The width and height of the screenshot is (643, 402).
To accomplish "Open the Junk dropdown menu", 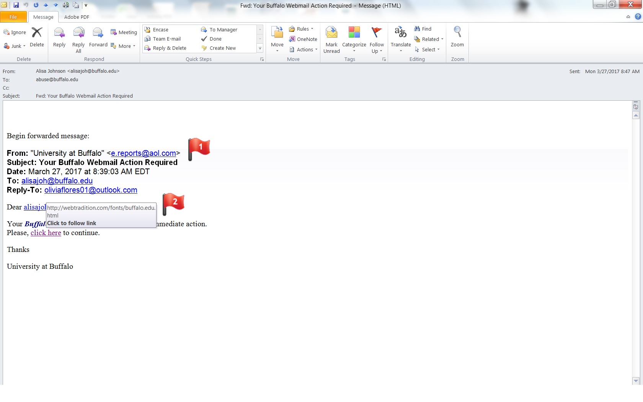I will click(15, 46).
